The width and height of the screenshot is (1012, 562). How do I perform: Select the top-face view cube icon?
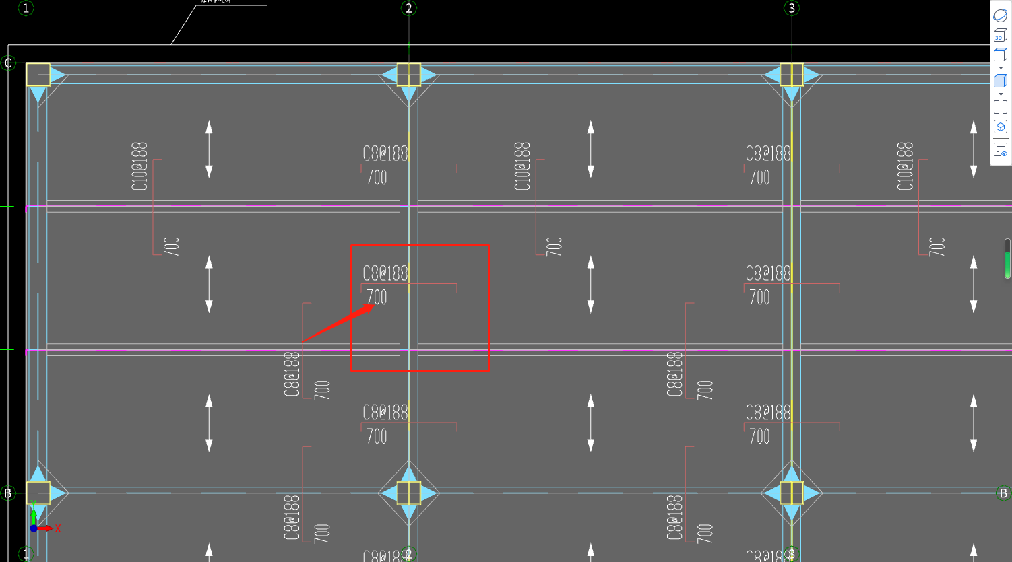coord(1000,55)
